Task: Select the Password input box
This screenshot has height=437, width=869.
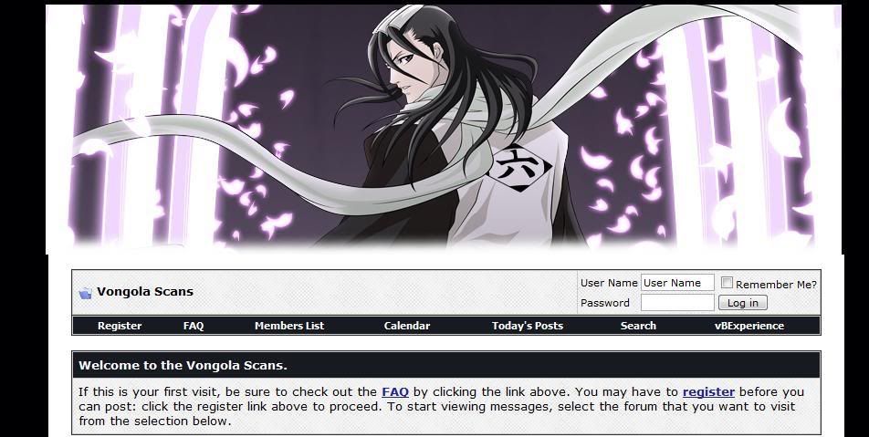Action: point(677,302)
